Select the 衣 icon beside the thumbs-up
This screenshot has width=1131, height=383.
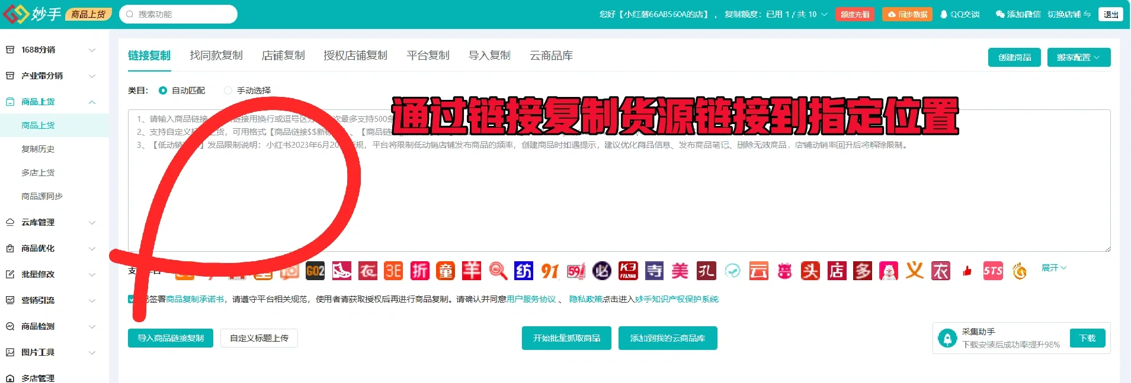coord(941,271)
